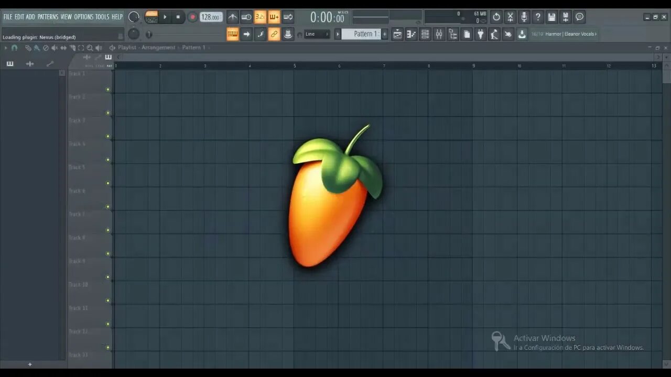The width and height of the screenshot is (671, 377).
Task: Click the Play button
Action: tap(165, 17)
